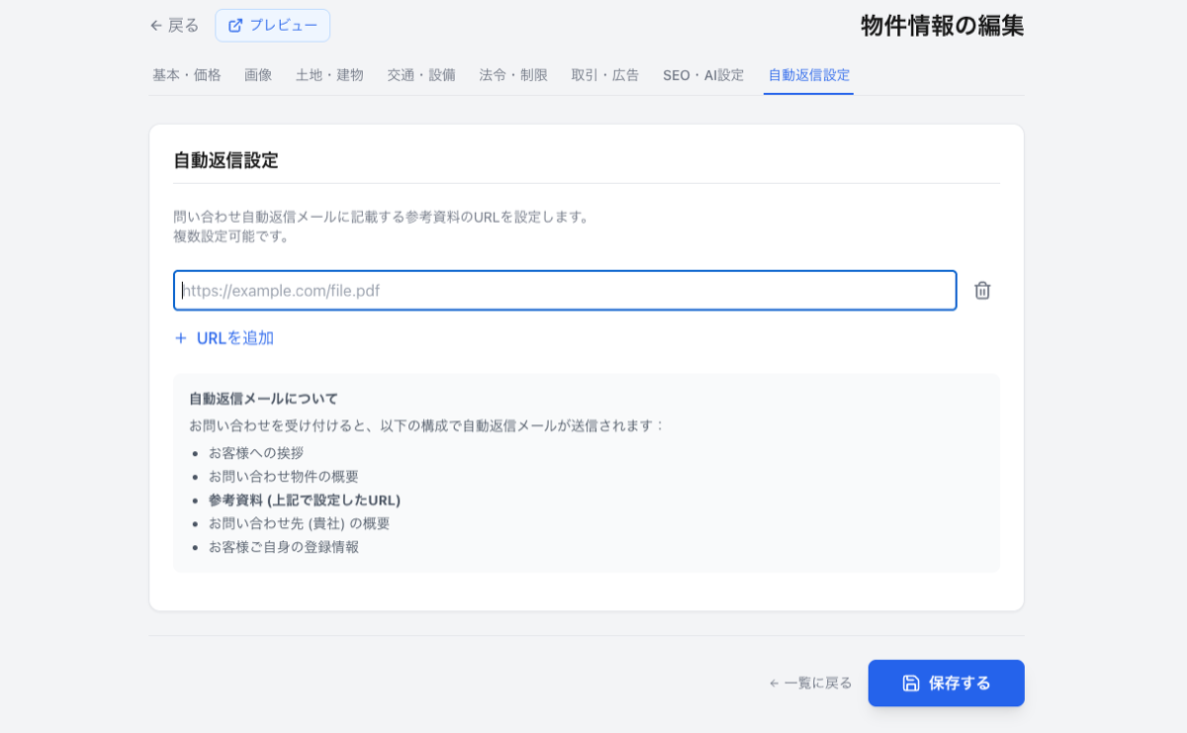Select the 土地・建物 tab

329,75
